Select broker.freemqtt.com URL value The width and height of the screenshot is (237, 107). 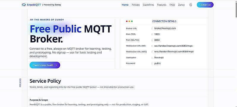(165, 28)
